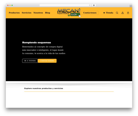Screen dimensions: 138x116
Task: Click the green maximize window dot
Action: (x=12, y=5)
